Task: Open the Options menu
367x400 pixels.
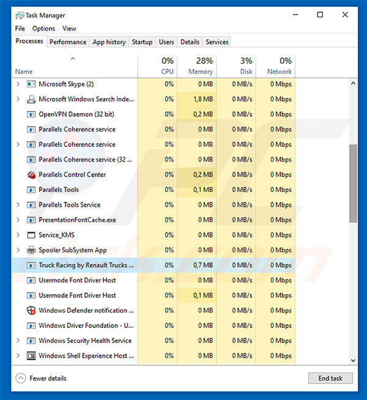Action: (x=43, y=29)
